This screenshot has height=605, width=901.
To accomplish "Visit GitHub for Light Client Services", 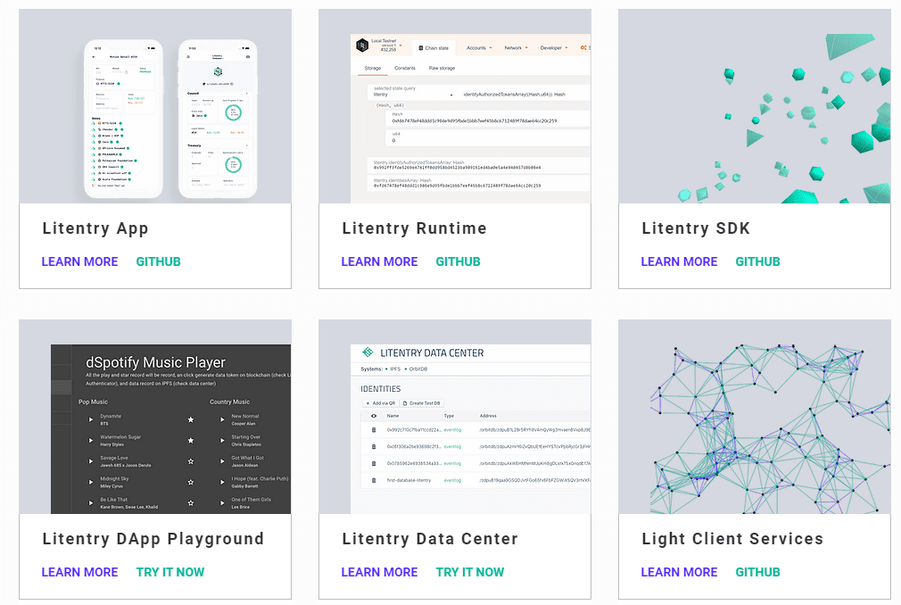I will (x=758, y=572).
